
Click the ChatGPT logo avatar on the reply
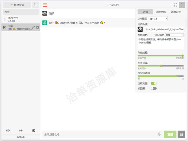pyautogui.click(x=45, y=23)
